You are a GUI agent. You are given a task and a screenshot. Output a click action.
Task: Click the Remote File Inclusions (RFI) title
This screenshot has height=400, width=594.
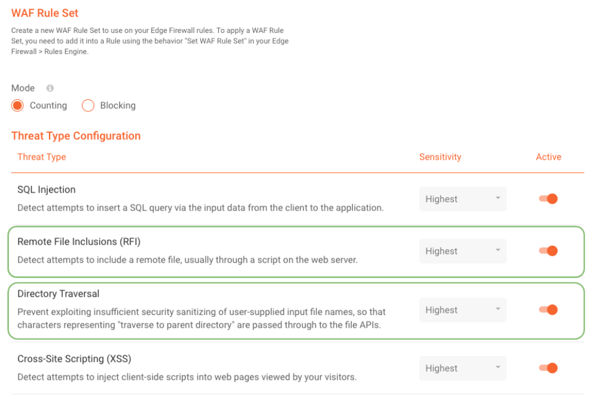click(79, 242)
